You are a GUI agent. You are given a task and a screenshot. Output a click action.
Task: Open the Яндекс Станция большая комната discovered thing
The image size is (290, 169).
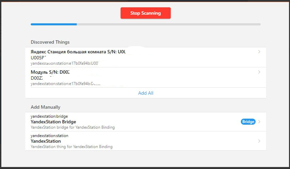pos(146,57)
